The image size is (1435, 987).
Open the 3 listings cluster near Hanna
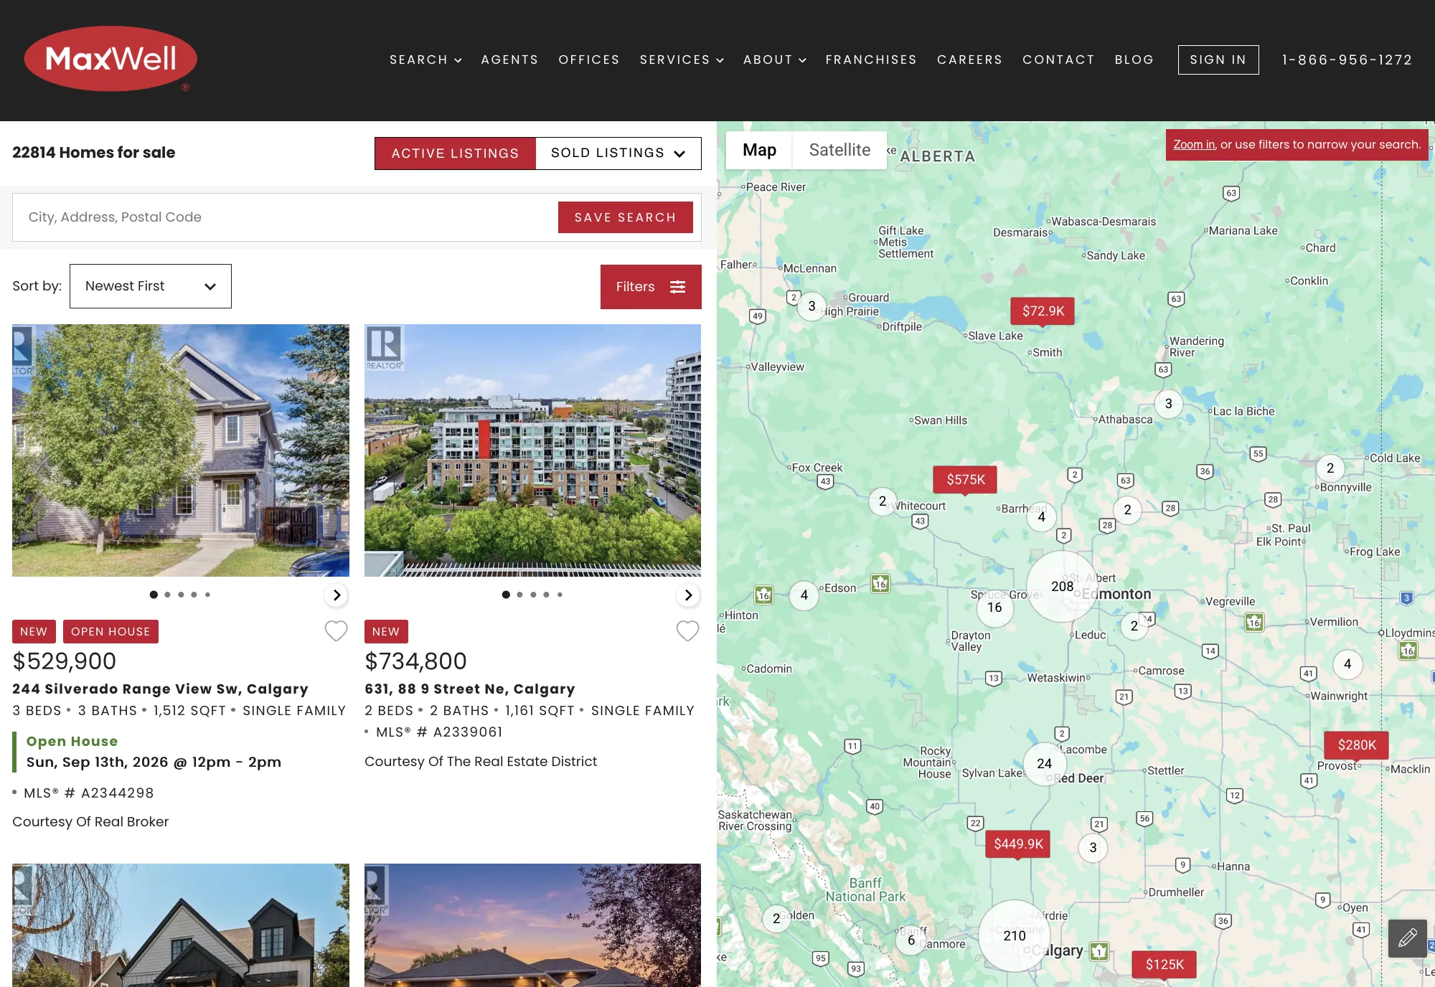(1093, 848)
